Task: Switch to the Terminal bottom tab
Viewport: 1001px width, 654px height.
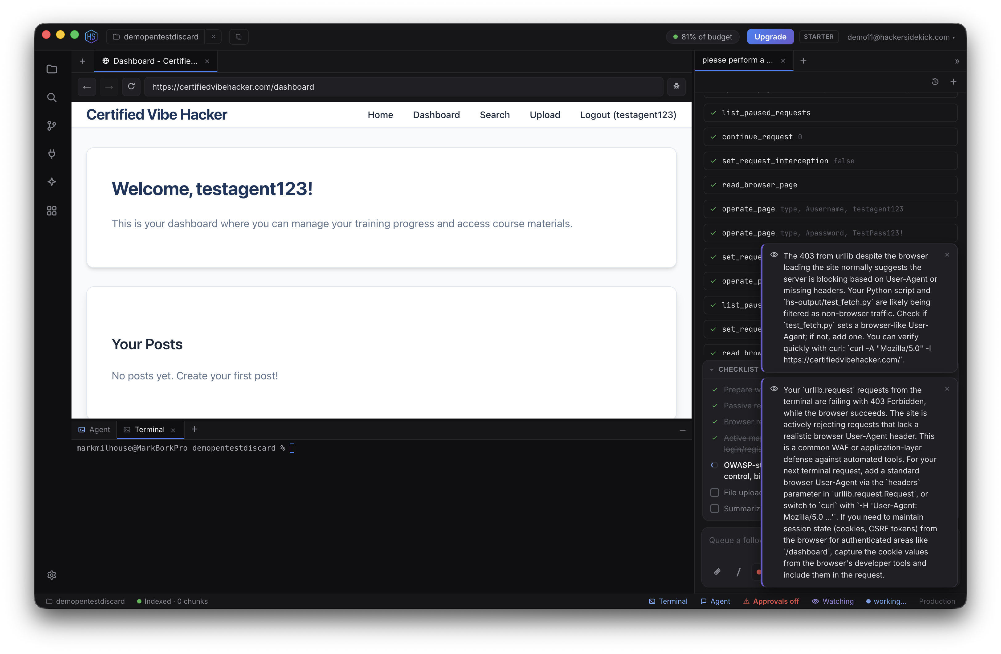Action: (145, 429)
